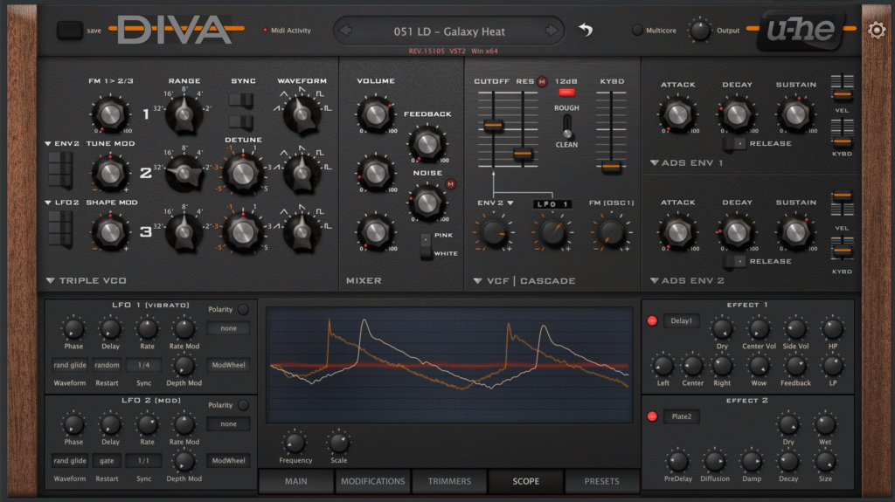Click oscillator 1 RANGE knob
This screenshot has width=895, height=502.
[184, 113]
